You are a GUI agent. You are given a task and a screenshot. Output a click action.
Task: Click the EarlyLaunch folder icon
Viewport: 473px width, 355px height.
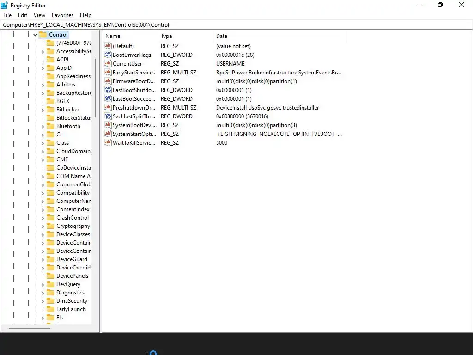[x=50, y=309]
